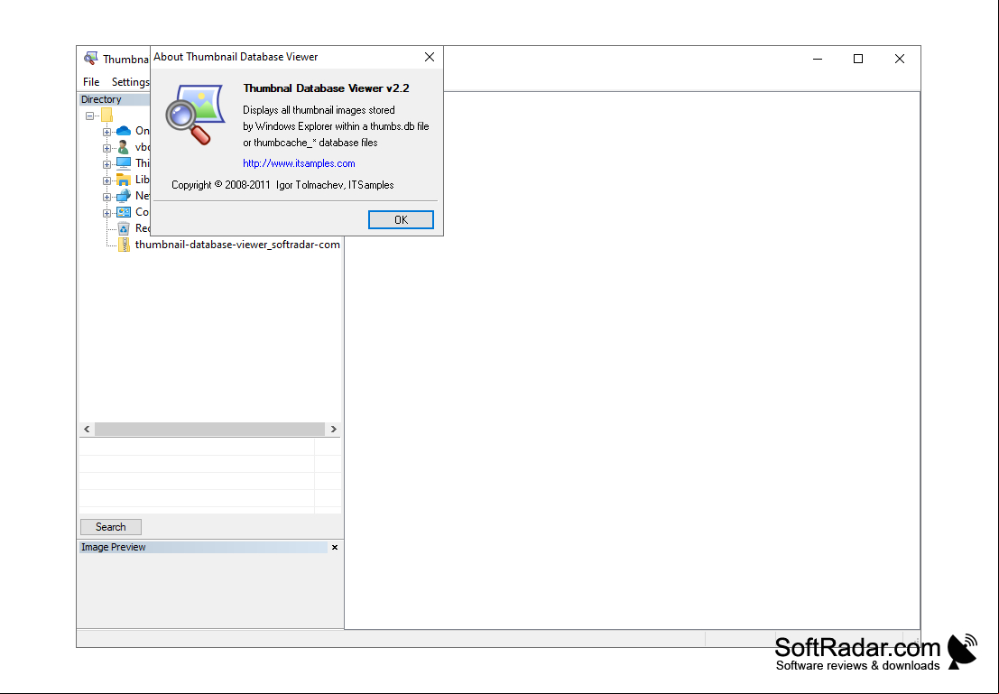Screen dimensions: 999x694
Task: Close the About Thumbnail Database Viewer dialog
Action: (430, 57)
